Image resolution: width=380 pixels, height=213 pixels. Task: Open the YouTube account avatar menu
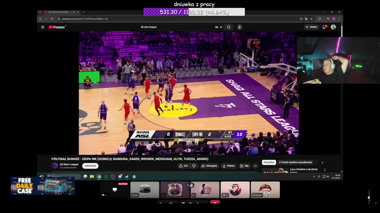[333, 27]
